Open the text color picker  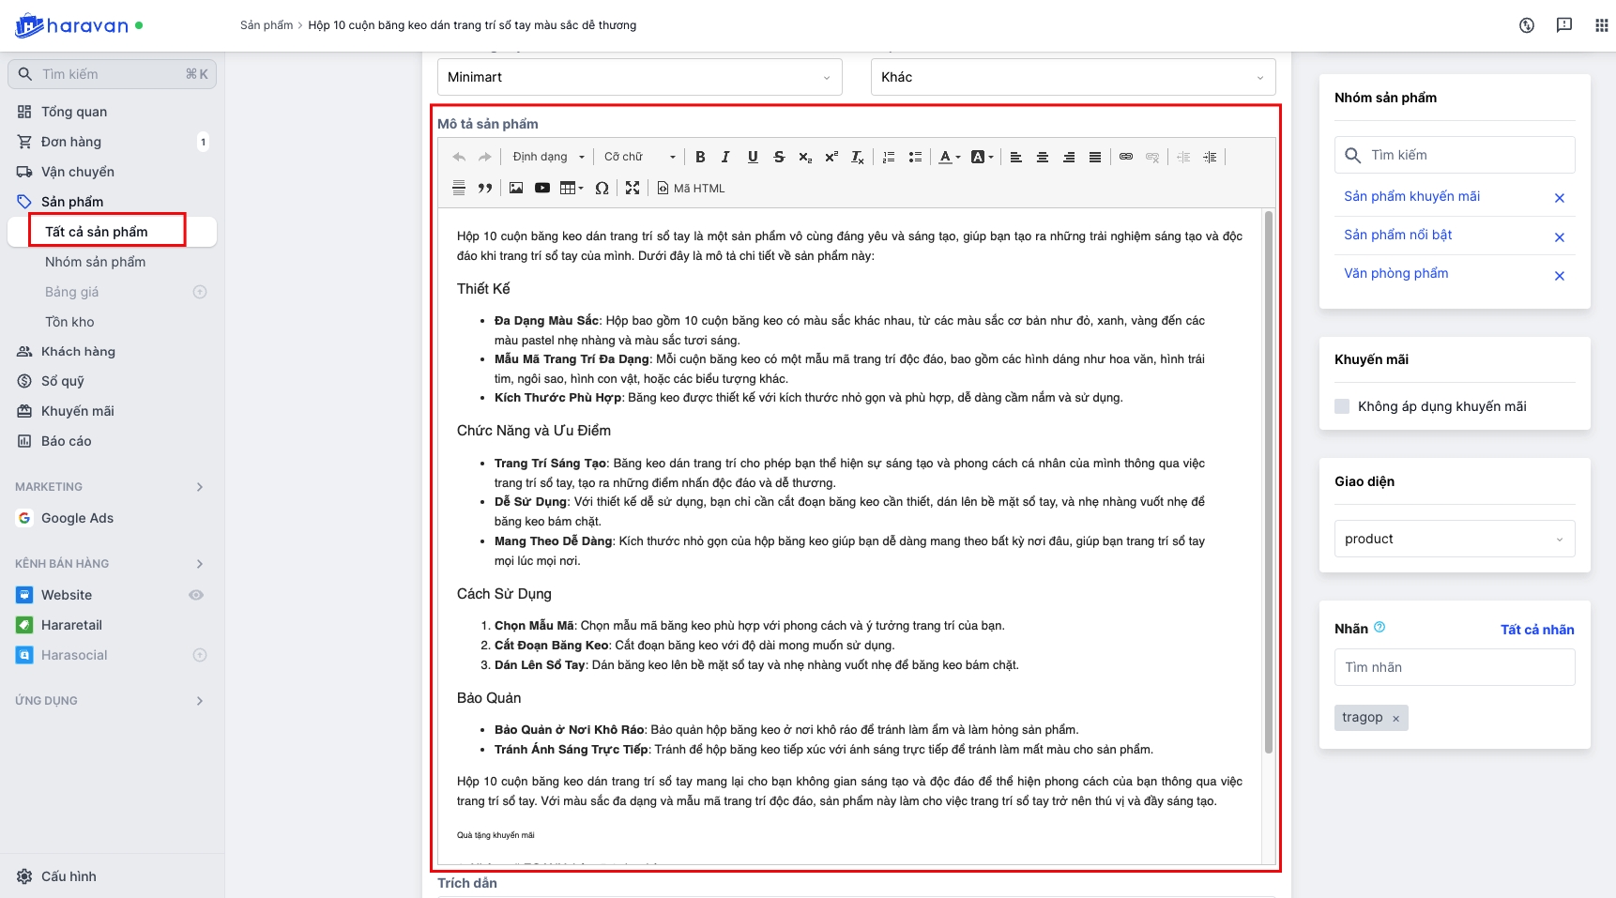949,158
